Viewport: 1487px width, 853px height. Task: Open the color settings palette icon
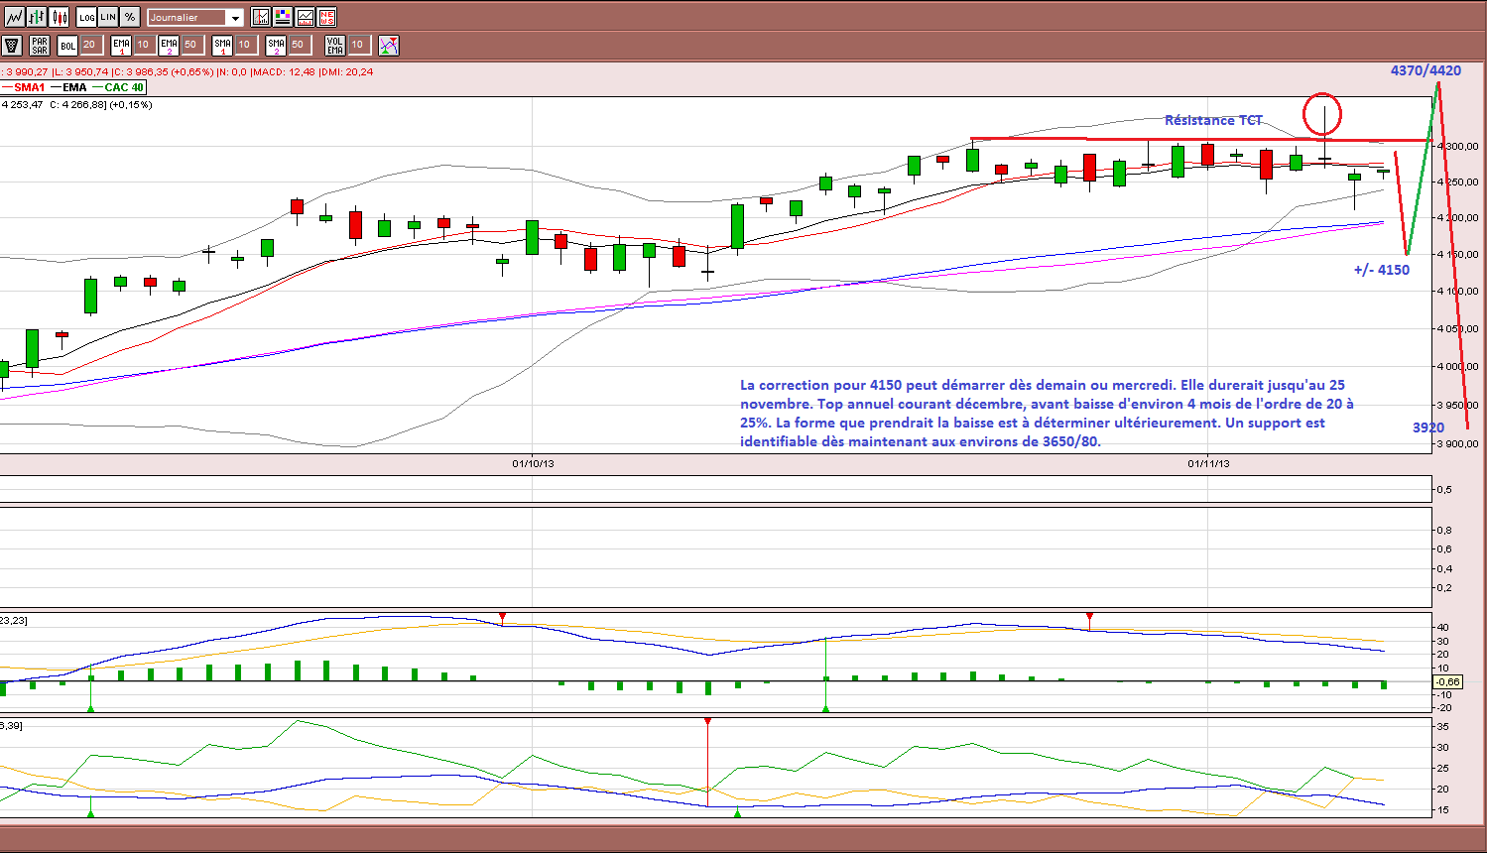[283, 17]
